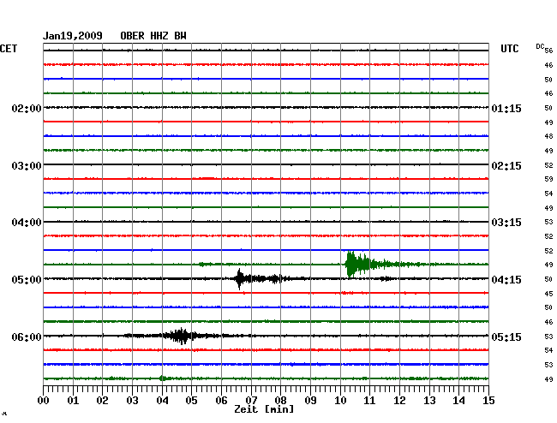This screenshot has height=423, width=557.
Task: Click the 01:15 UTC time label
Action: (x=506, y=108)
